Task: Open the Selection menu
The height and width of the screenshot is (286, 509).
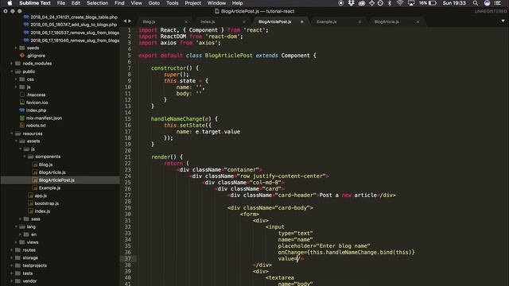Action: [x=97, y=3]
